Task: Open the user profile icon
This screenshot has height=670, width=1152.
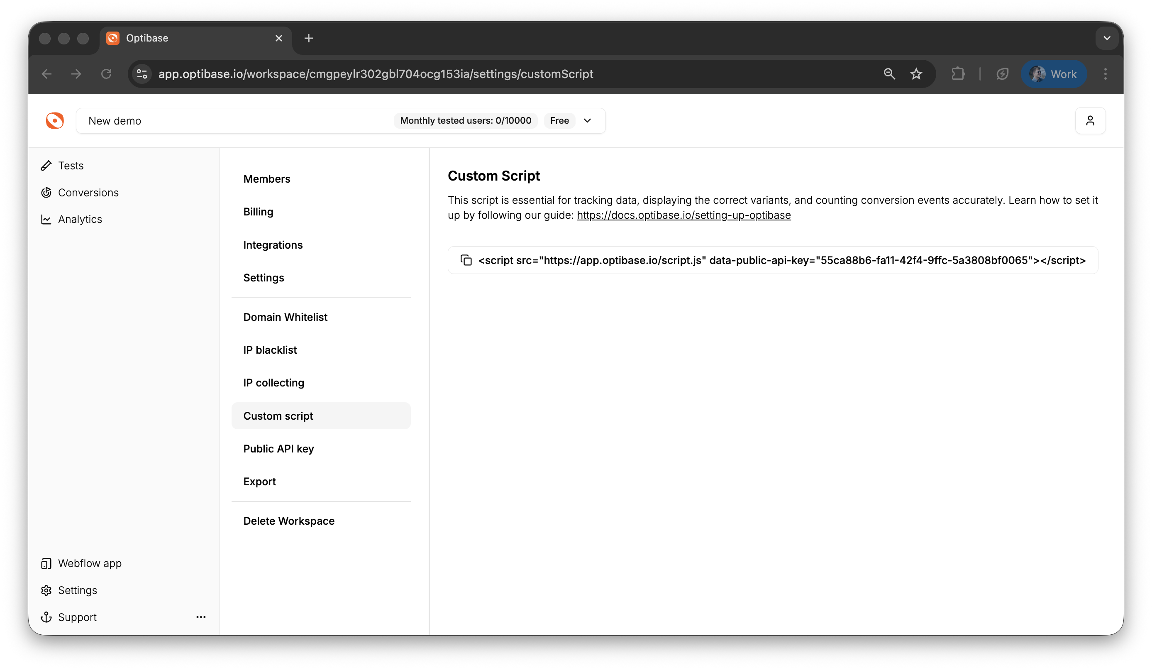Action: click(x=1090, y=121)
